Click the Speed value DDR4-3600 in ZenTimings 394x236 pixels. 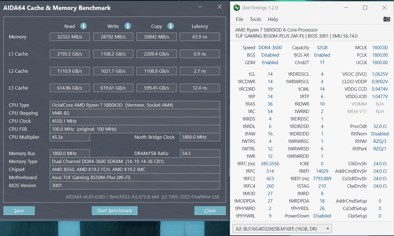270,48
